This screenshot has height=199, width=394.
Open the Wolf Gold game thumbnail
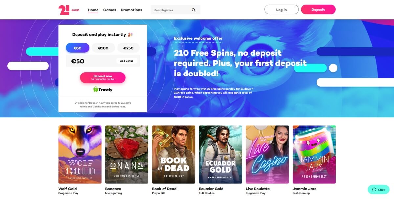[80, 155]
